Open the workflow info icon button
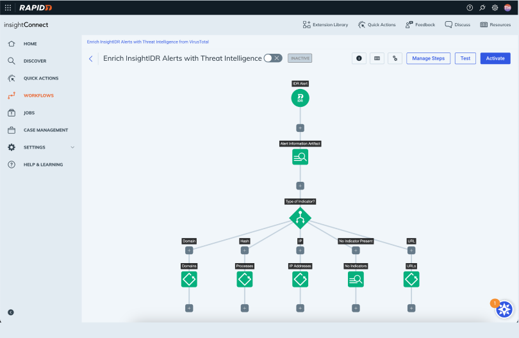This screenshot has width=519, height=338. pyautogui.click(x=359, y=58)
